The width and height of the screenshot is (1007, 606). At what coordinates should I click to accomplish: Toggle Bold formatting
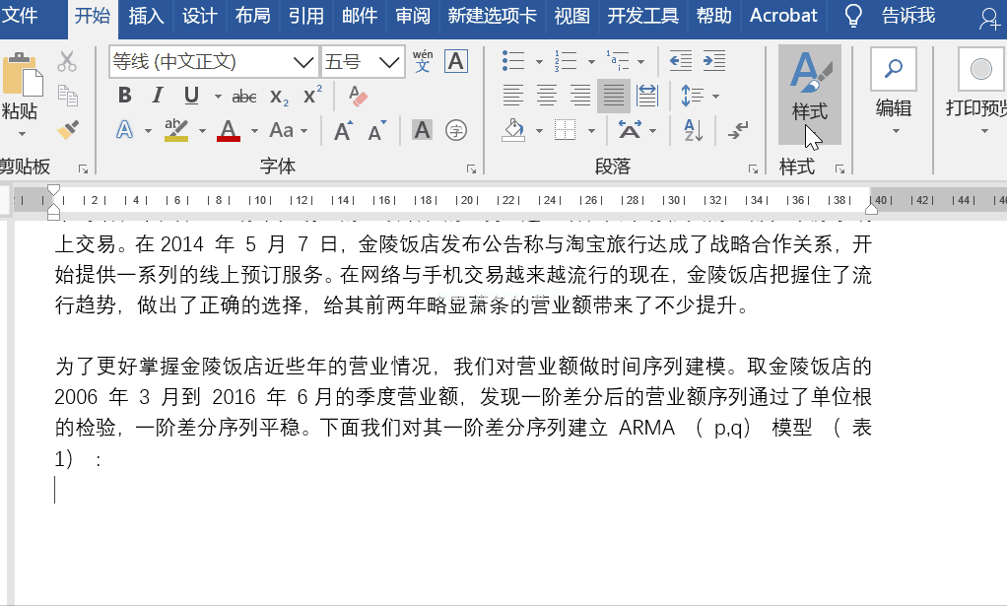124,96
